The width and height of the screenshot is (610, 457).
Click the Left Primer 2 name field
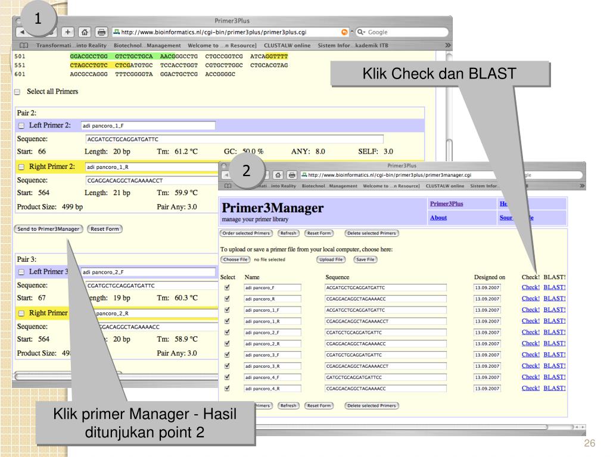click(x=148, y=126)
